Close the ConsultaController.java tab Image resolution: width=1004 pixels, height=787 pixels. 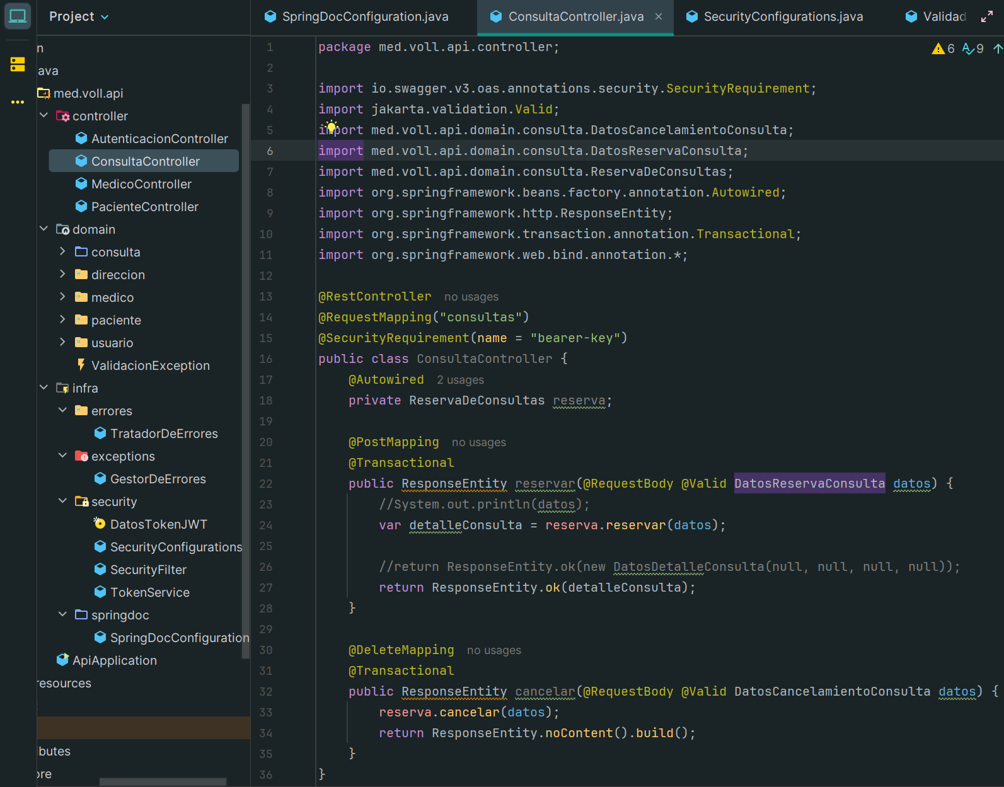(x=659, y=16)
